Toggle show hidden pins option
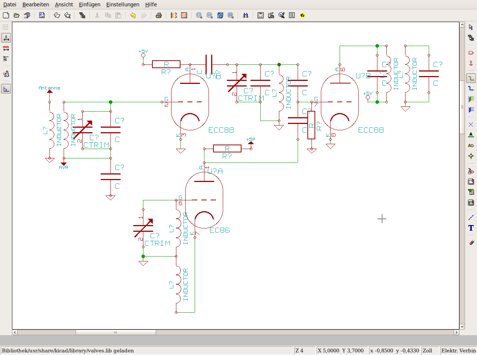Image resolution: width=477 pixels, height=355 pixels. (6, 74)
